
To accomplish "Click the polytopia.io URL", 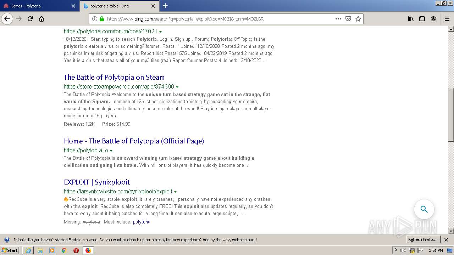I will pyautogui.click(x=86, y=151).
